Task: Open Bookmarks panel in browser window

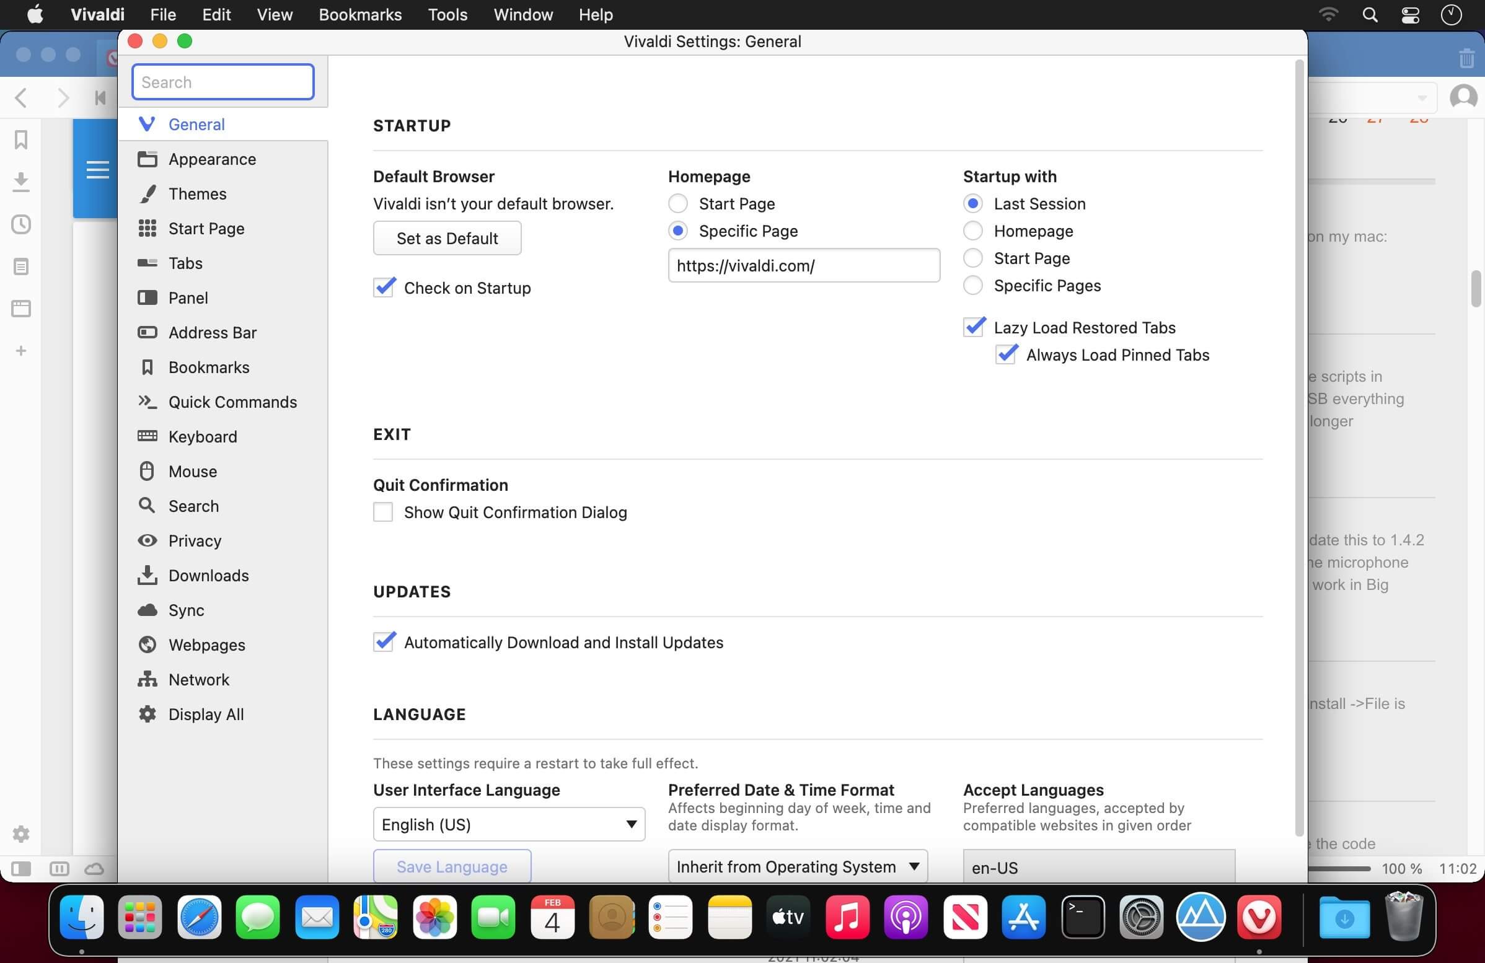Action: click(21, 139)
